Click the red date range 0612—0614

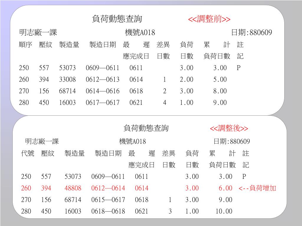tap(108, 188)
